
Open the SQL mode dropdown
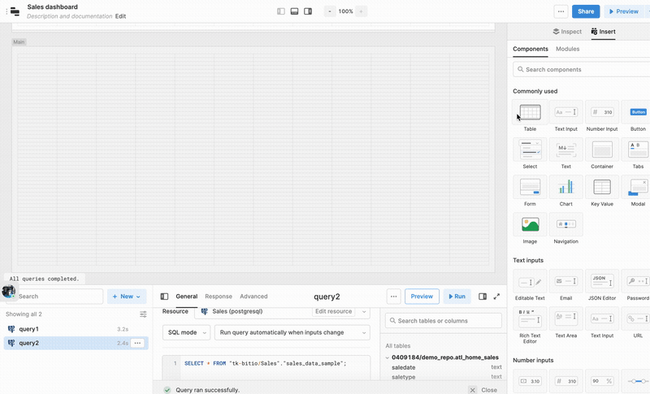186,332
